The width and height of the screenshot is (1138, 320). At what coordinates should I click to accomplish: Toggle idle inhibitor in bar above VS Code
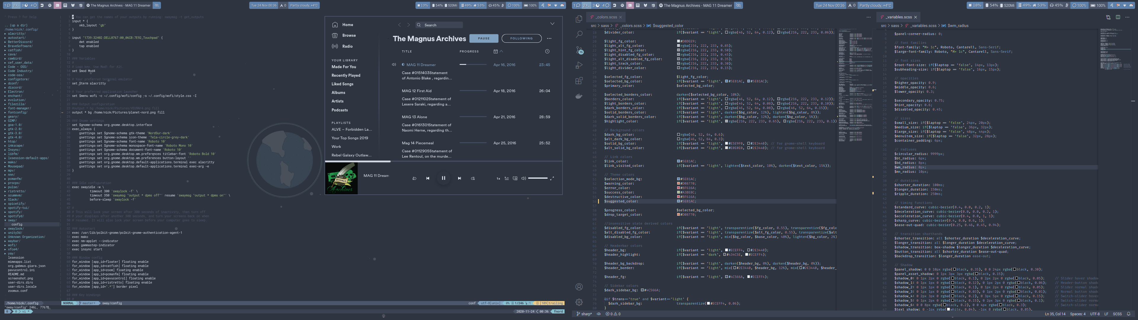(738, 5)
